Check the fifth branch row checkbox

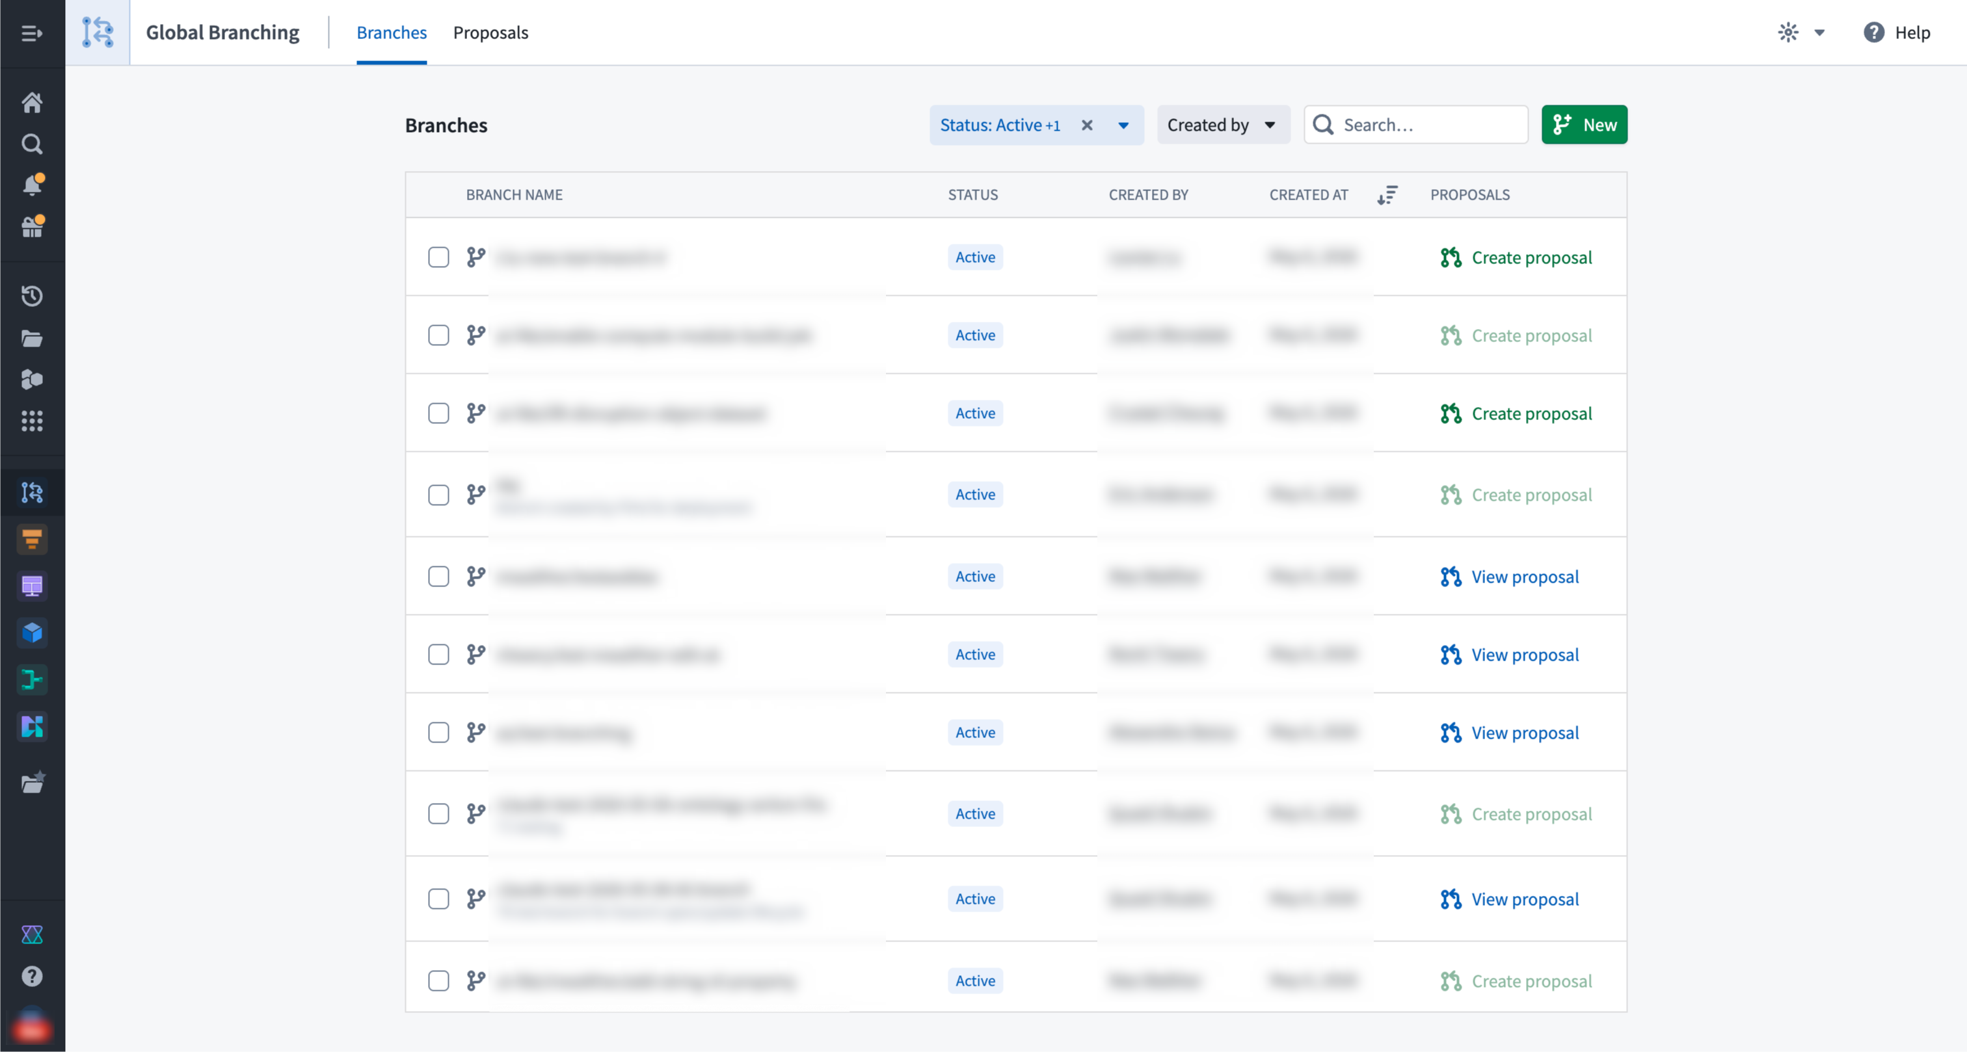pos(438,576)
